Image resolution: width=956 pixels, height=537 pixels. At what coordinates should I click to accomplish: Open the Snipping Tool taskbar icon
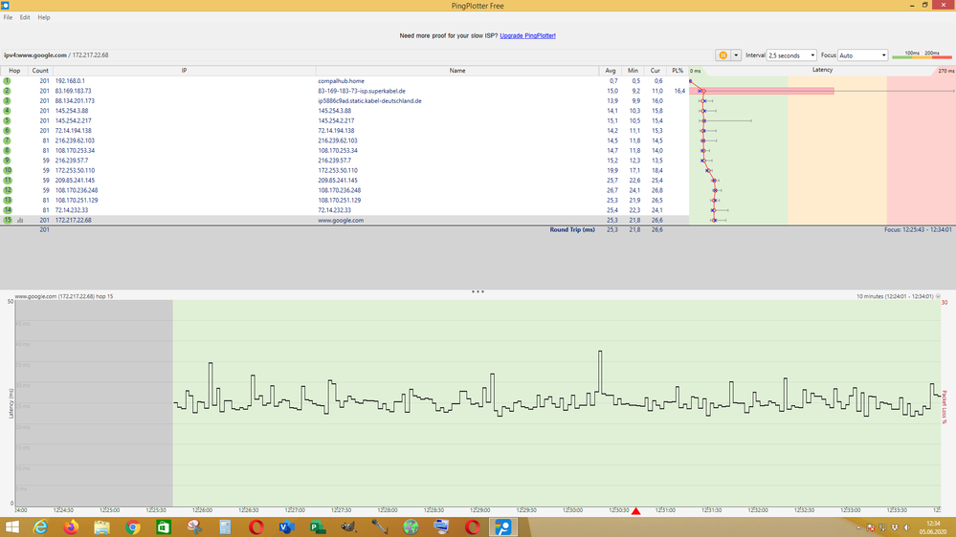194,526
